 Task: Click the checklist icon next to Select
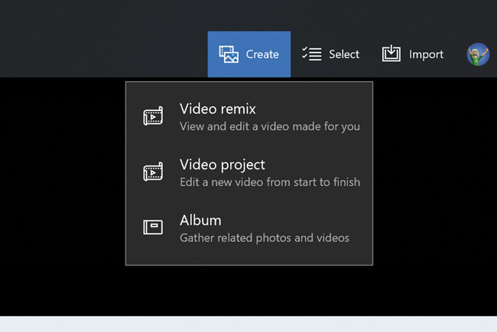click(311, 54)
